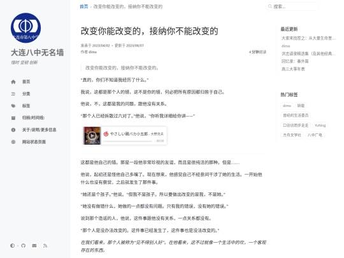Click the globe status icon

[x=13, y=142]
